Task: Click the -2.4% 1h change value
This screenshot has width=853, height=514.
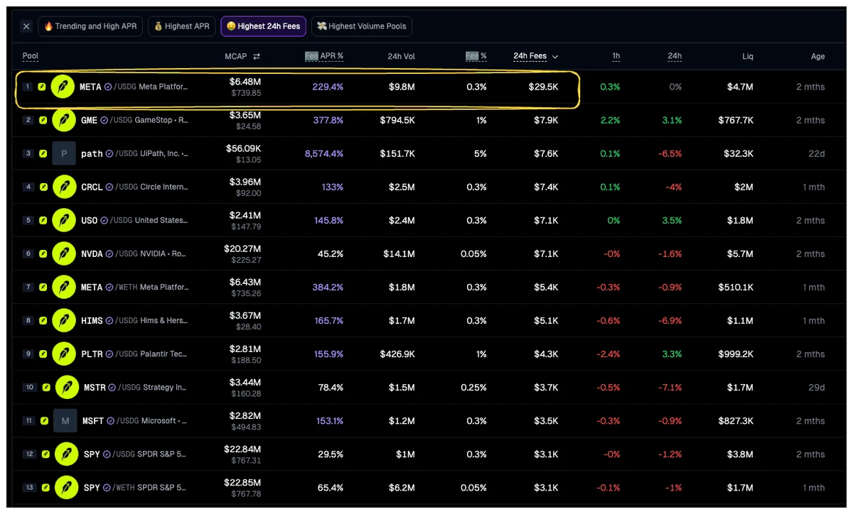Action: [608, 354]
